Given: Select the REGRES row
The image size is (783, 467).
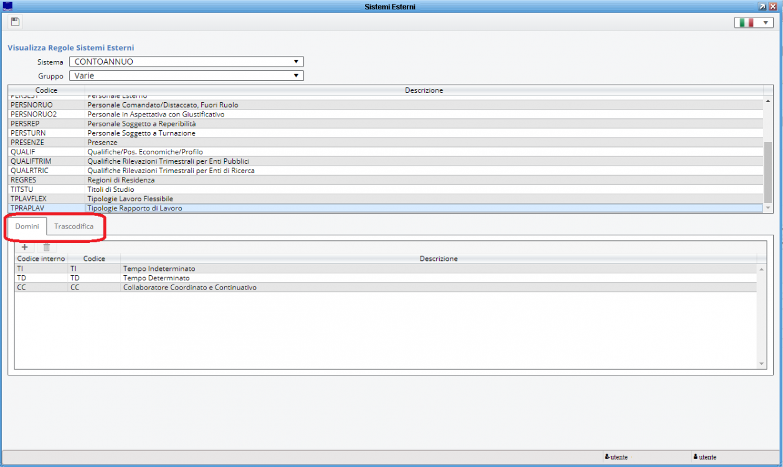Looking at the screenshot, I should (x=386, y=180).
